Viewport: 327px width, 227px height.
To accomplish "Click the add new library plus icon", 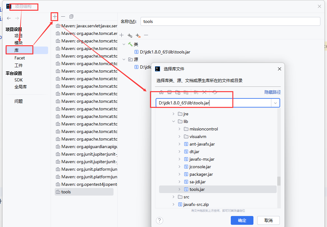I will [x=55, y=16].
